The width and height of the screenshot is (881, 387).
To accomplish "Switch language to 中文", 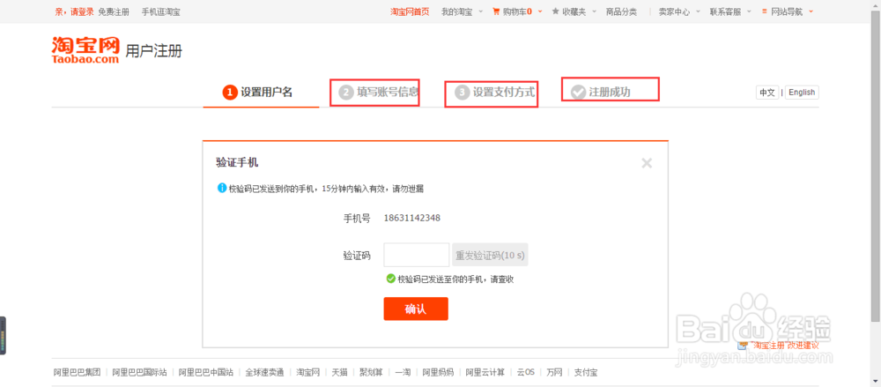I will [767, 93].
